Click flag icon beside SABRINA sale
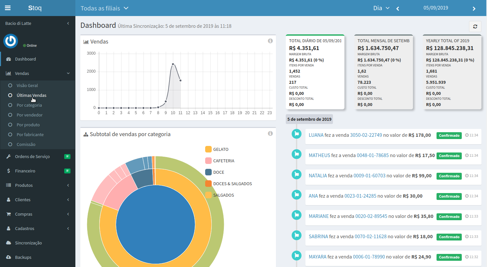The height and width of the screenshot is (267, 487). point(297,235)
